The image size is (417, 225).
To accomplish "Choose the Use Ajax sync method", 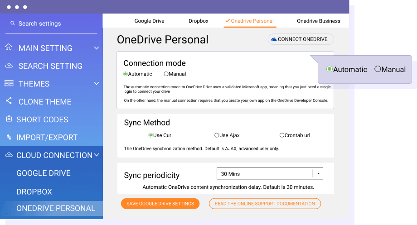I will 217,135.
